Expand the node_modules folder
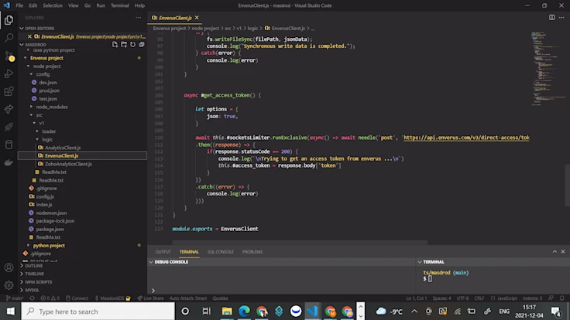This screenshot has width=570, height=320. pos(52,107)
